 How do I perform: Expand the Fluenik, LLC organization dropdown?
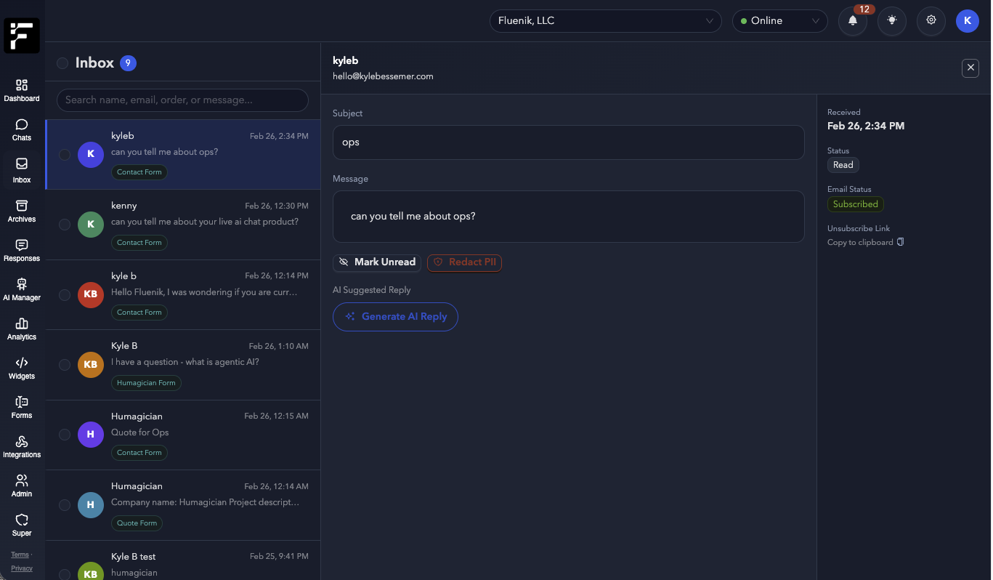pyautogui.click(x=605, y=21)
